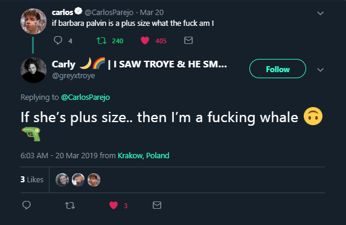The image size is (346, 225).
Task: Open first liker's profile picture
Action: (62, 180)
